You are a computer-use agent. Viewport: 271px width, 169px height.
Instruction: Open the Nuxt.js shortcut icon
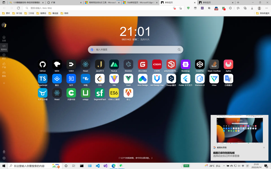tap(114, 64)
